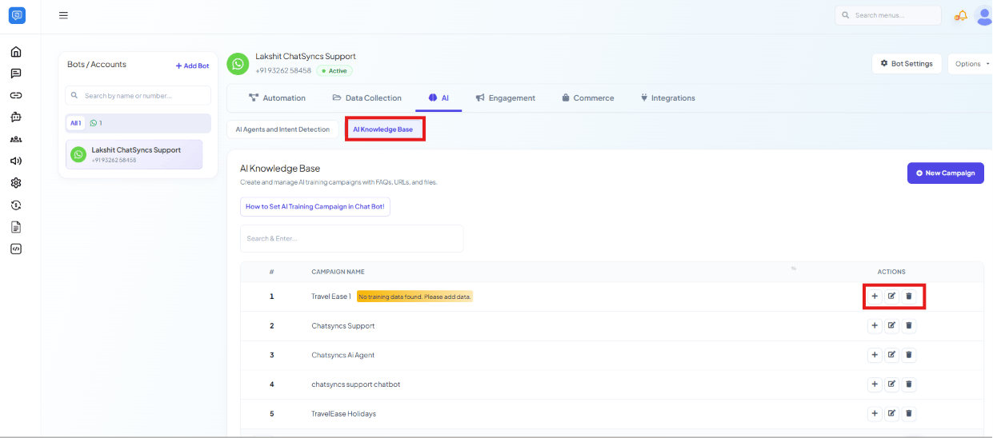Delete the Chatsyncs Support campaign
Screen dimensions: 993x438
coord(909,325)
